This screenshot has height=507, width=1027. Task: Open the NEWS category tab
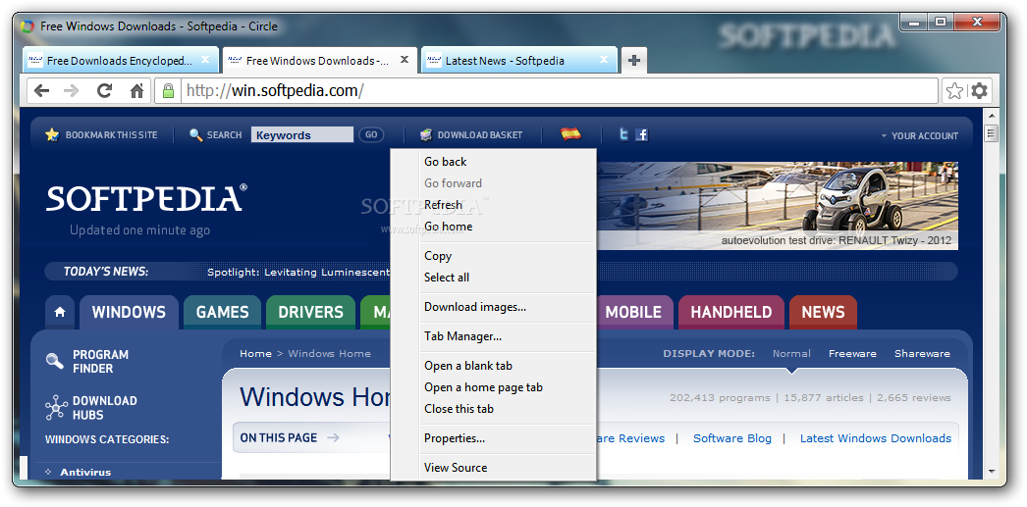[824, 312]
